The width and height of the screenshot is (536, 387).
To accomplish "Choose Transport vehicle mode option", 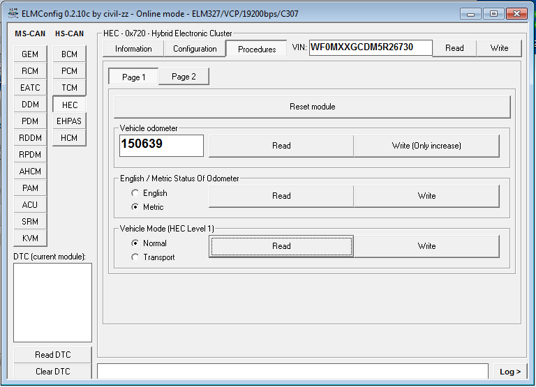I will [x=135, y=257].
